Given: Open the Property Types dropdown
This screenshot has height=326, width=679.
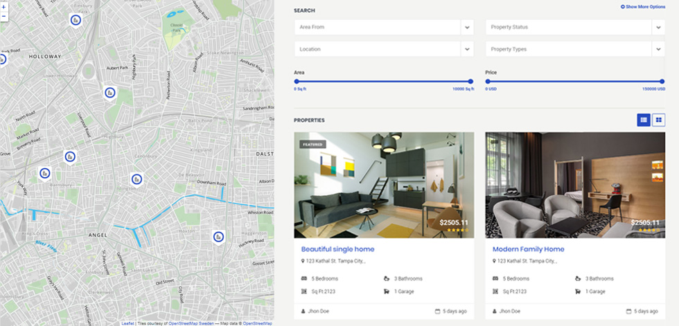Looking at the screenshot, I should 575,49.
